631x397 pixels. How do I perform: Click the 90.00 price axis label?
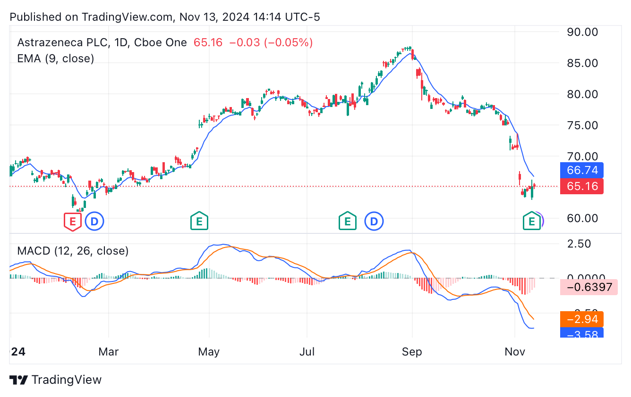pyautogui.click(x=582, y=32)
